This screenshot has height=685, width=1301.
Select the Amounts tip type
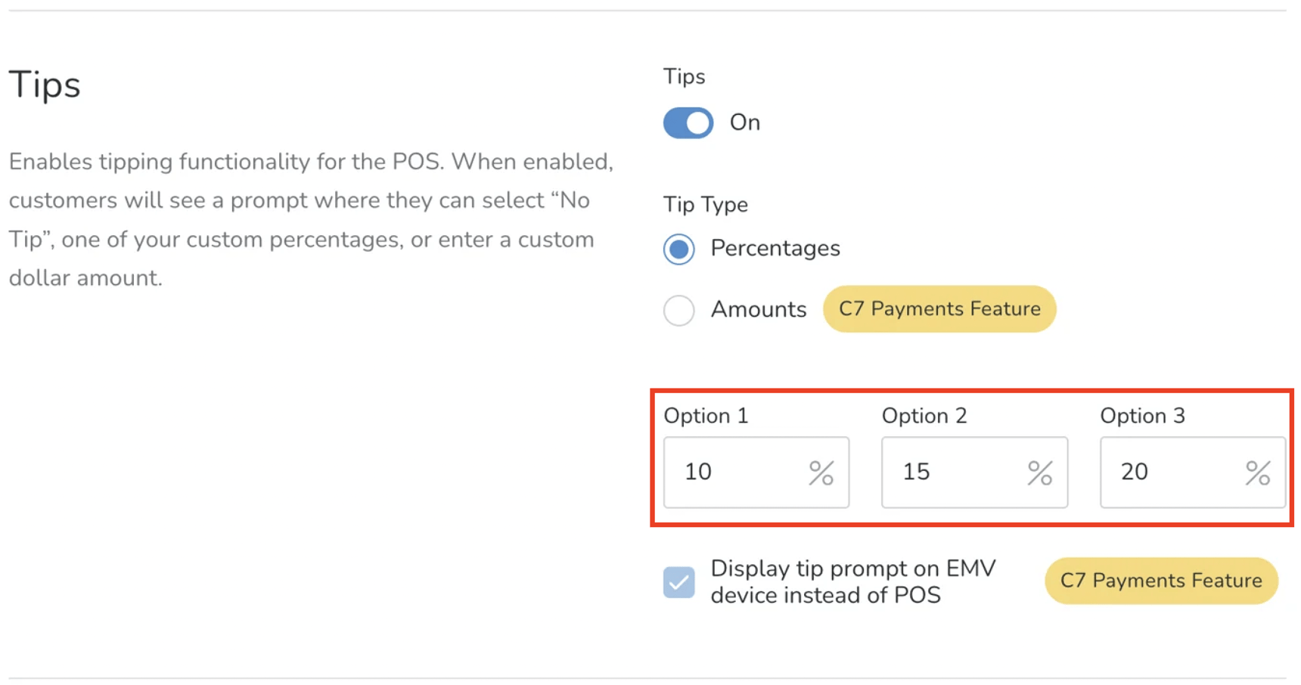pos(678,310)
